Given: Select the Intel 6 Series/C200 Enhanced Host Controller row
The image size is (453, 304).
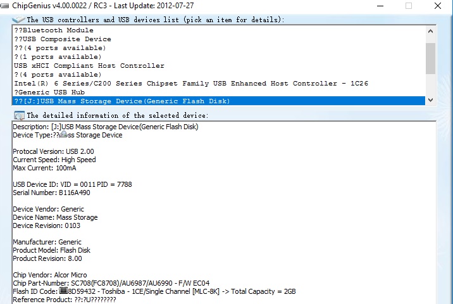Looking at the screenshot, I should coord(219,84).
